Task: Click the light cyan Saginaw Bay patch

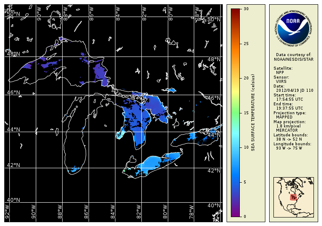Action: 120,134
